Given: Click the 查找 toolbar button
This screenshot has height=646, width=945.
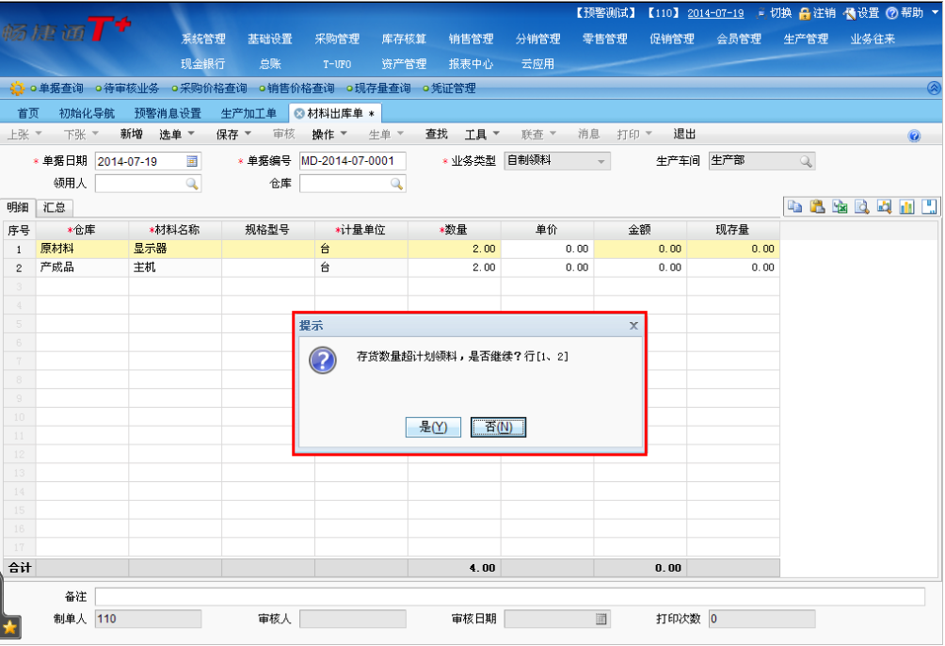Looking at the screenshot, I should 437,134.
